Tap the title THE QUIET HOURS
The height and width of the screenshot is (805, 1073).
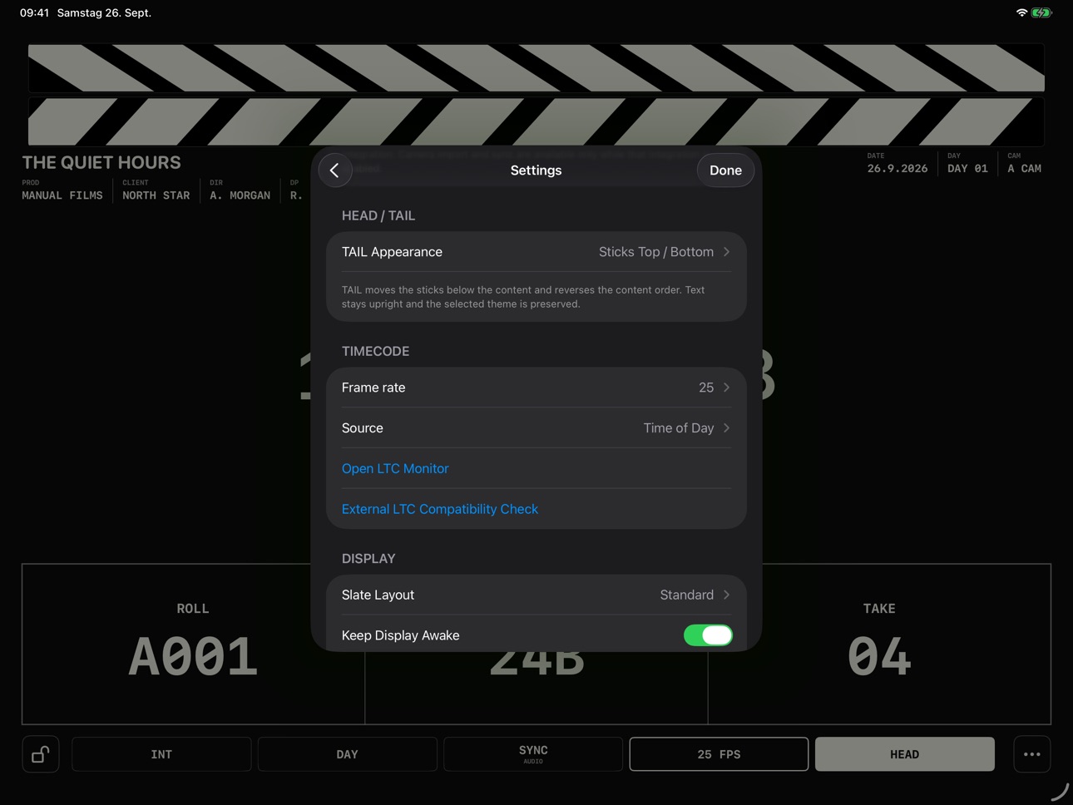point(101,163)
